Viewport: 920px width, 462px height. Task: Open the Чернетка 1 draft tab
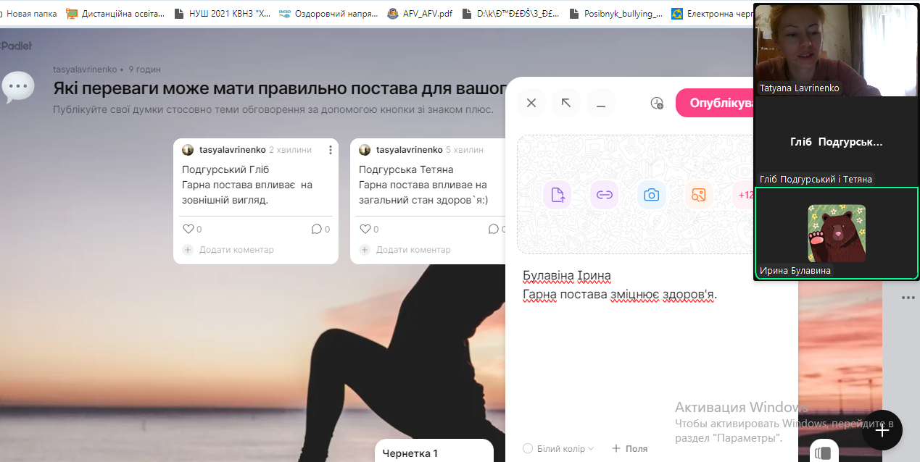point(410,453)
